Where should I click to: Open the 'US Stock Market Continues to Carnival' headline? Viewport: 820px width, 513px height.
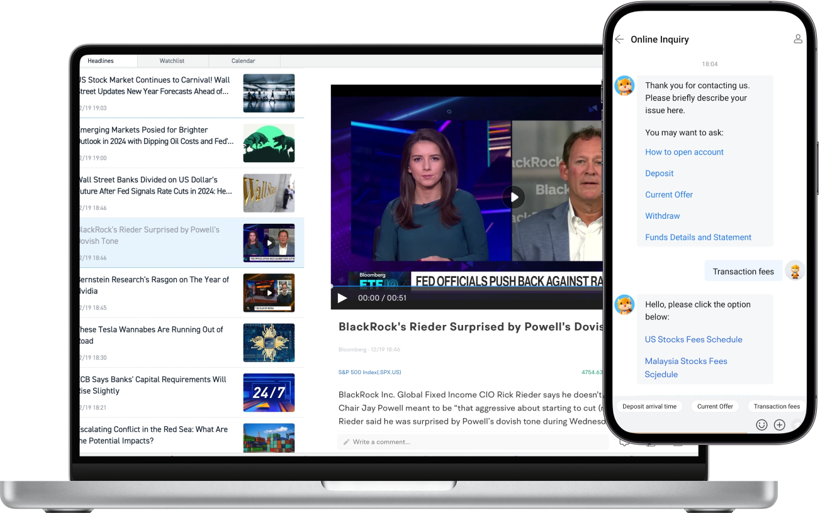tap(154, 85)
